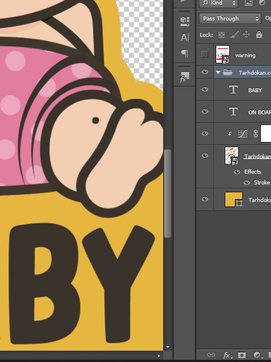
Task: Select the BABY text layer T icon
Action: tap(233, 89)
